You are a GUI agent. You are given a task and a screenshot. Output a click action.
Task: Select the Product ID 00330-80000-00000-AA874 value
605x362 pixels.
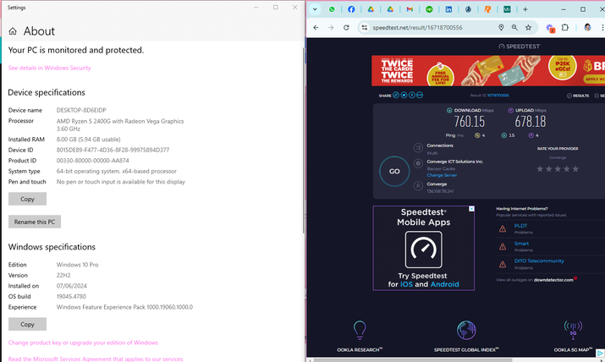click(92, 161)
